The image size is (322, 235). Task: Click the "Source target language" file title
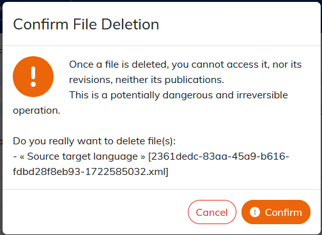[x=82, y=156]
